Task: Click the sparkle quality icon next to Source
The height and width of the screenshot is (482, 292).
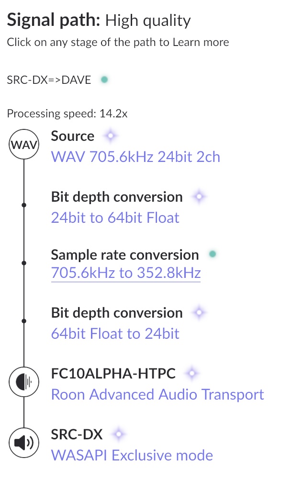Action: point(110,136)
